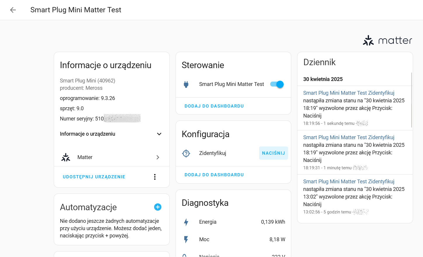The height and width of the screenshot is (257, 423).
Task: Click the Matter integration icon in the device card
Action: point(66,157)
